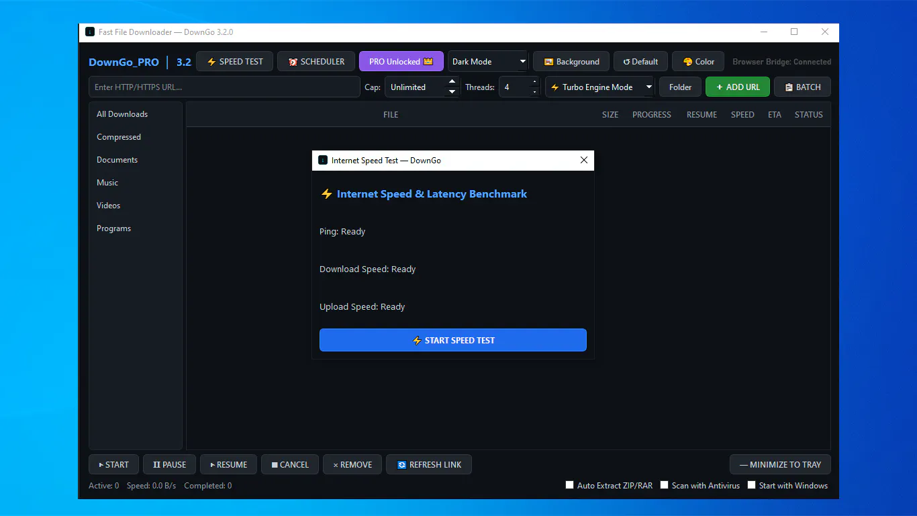Decrease the Cap limit with down arrow
The width and height of the screenshot is (917, 516).
click(x=452, y=91)
